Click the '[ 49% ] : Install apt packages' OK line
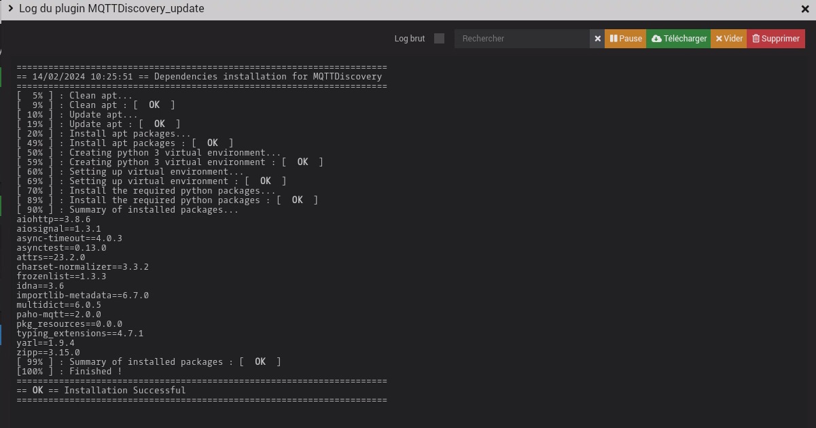This screenshot has width=816, height=428. point(125,143)
